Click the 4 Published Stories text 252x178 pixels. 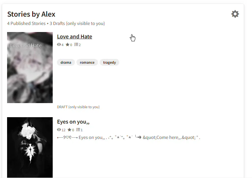coord(26,23)
